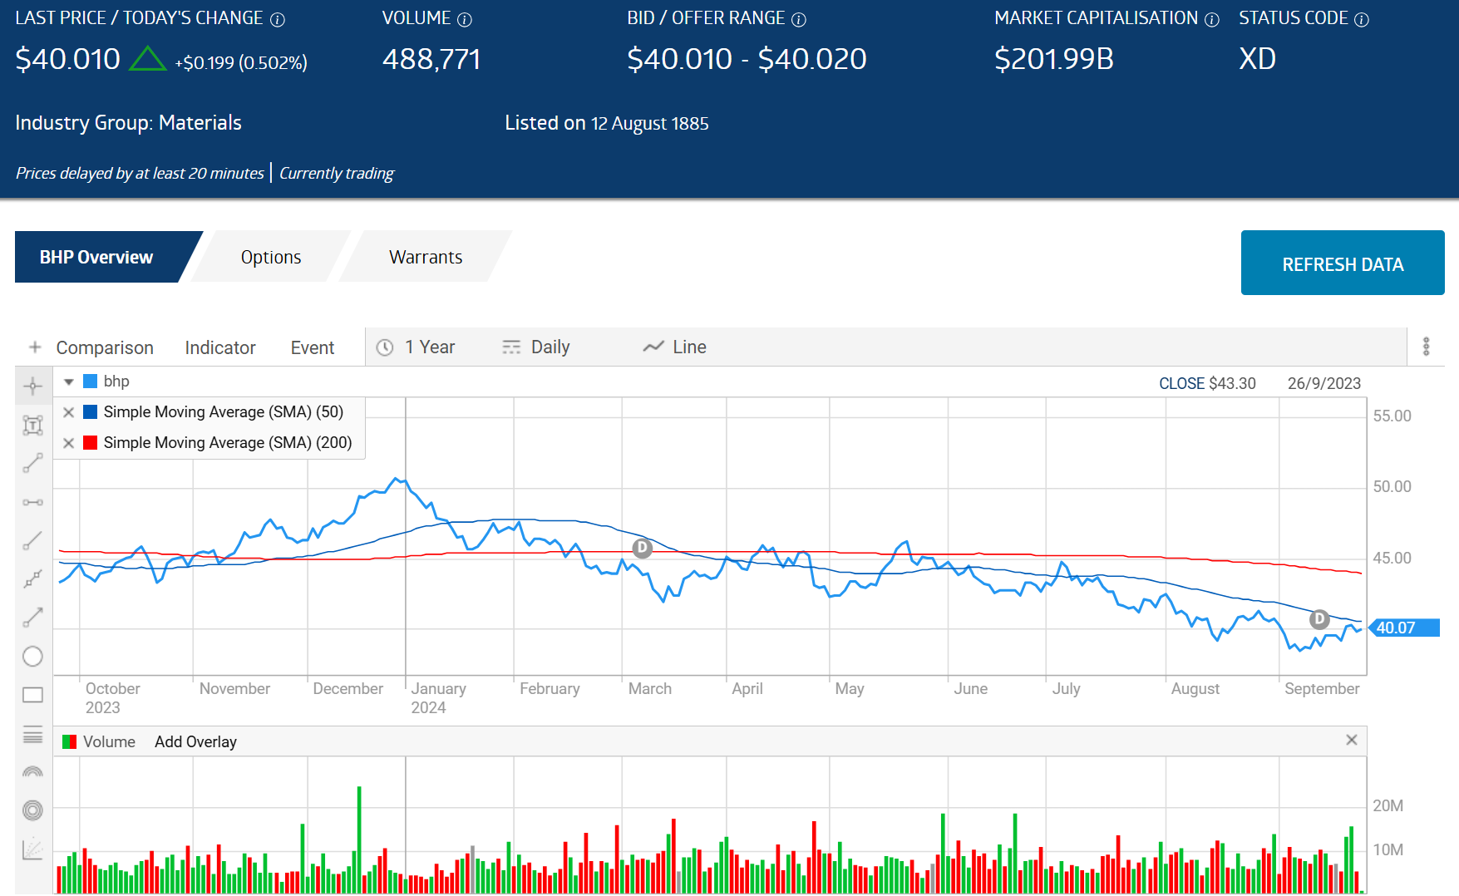The image size is (1459, 896).
Task: Choose the extended trend line tool
Action: [x=32, y=579]
